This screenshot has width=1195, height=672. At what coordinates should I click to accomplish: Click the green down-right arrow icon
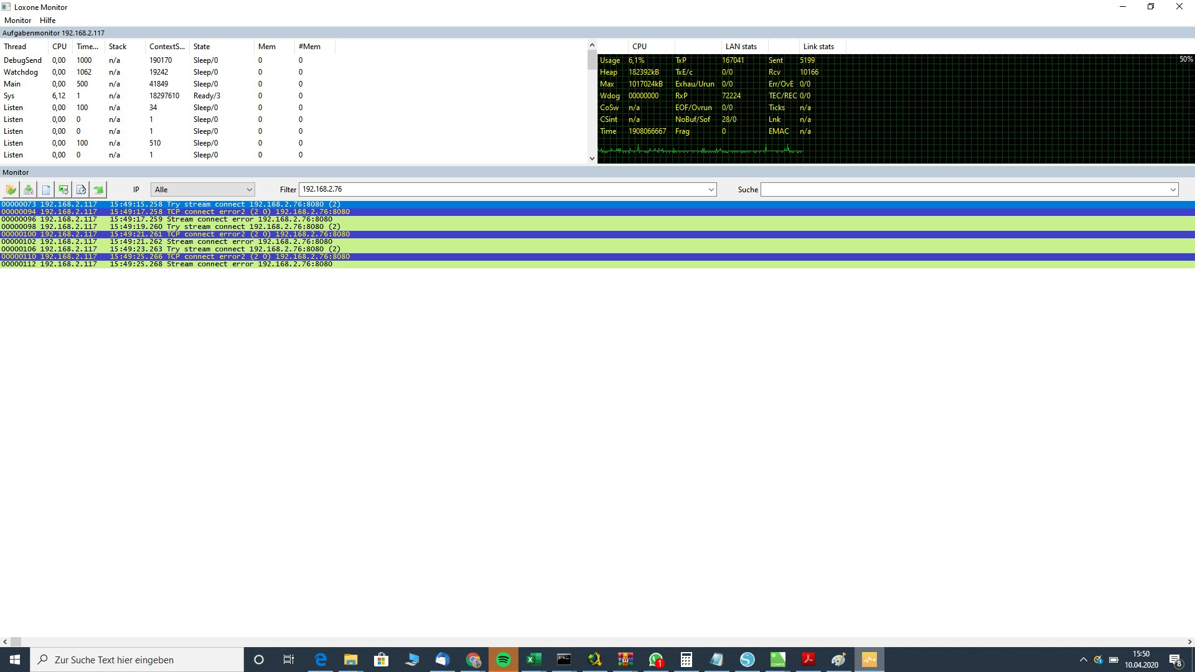(x=98, y=190)
